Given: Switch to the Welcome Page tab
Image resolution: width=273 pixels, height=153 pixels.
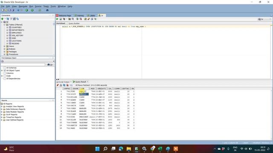Looking at the screenshot, I should click(65, 16).
